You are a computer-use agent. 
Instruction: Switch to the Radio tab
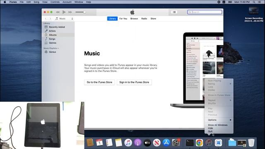coord(144,19)
